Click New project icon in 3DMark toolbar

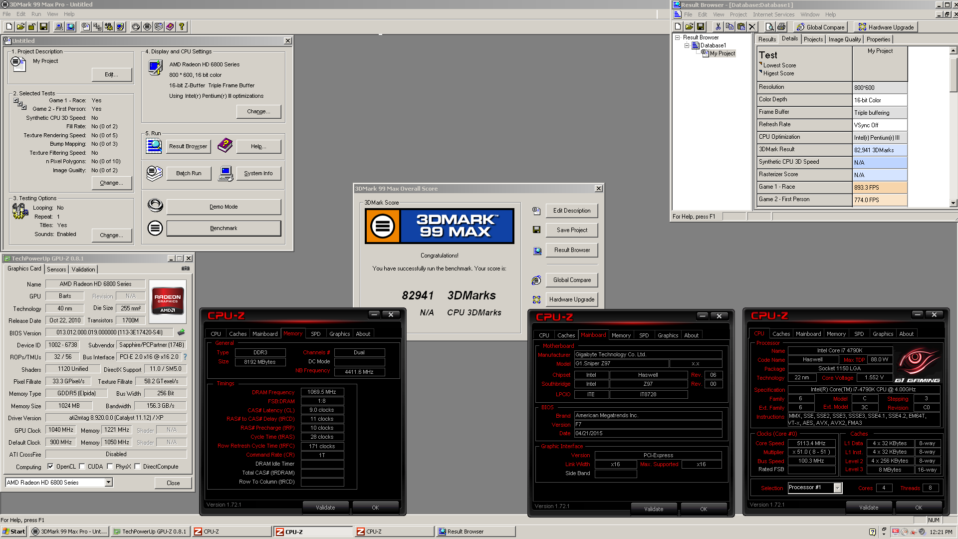tap(9, 27)
